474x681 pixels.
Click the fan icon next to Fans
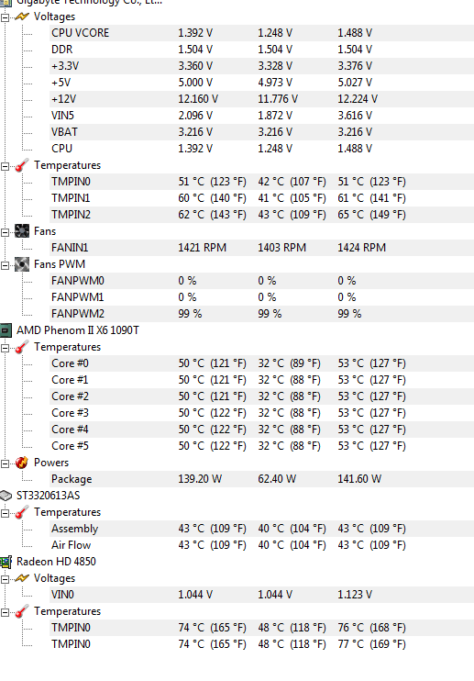pyautogui.click(x=22, y=231)
